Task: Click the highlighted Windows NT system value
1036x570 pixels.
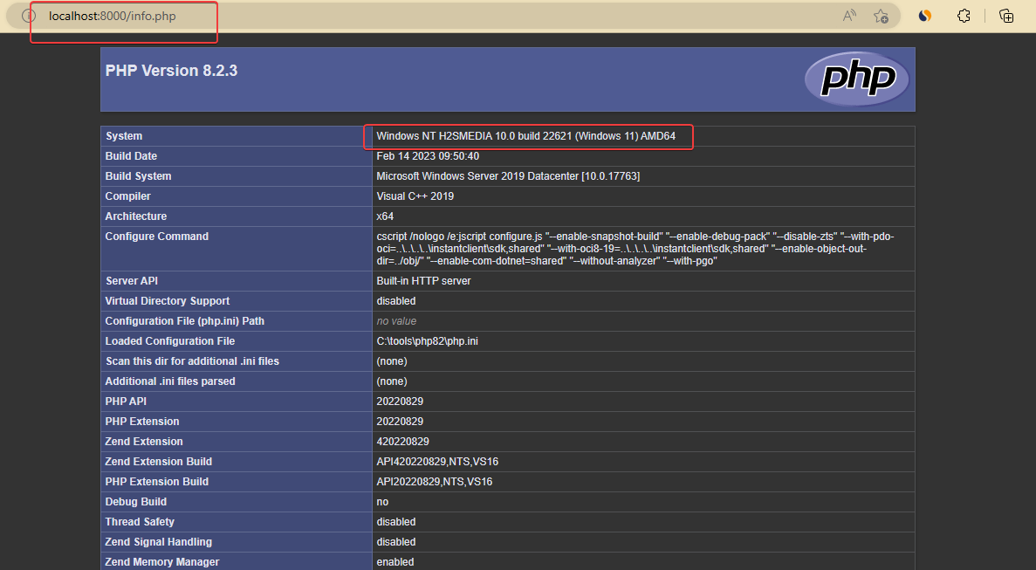Action: pyautogui.click(x=528, y=136)
